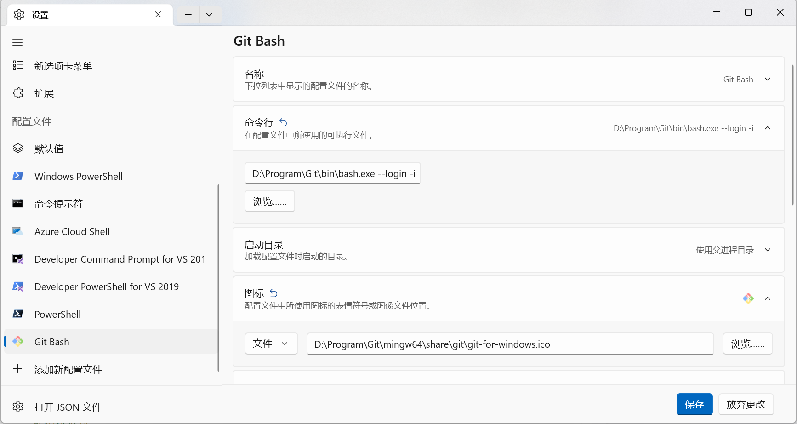Open the new tab dropdown arrow
The image size is (797, 424).
click(x=209, y=15)
